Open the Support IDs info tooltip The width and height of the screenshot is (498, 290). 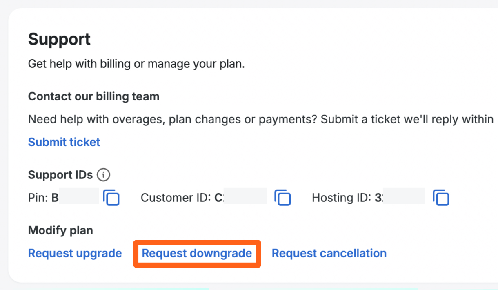coord(103,175)
